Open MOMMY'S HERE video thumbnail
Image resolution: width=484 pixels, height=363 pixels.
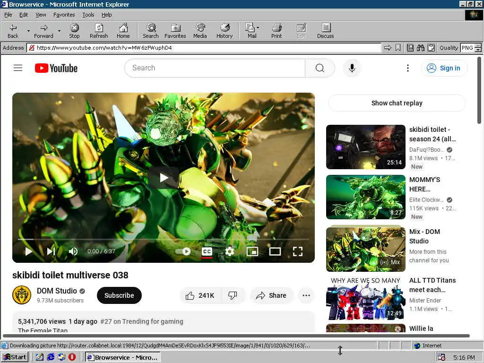(x=366, y=197)
